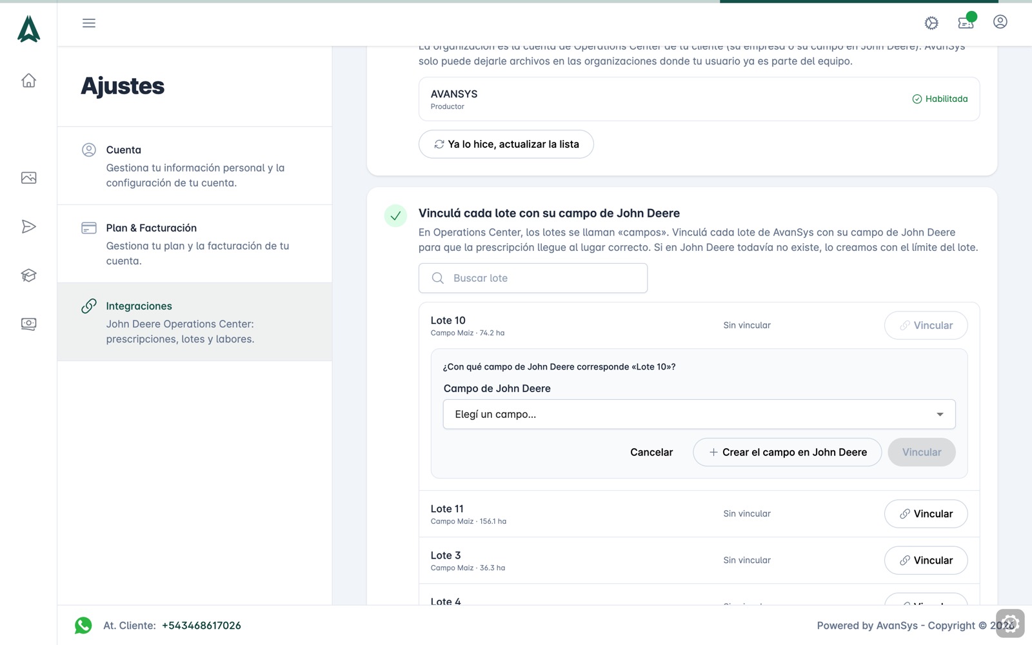Viewport: 1032px width, 645px height.
Task: Click Crear el campo en John Deere
Action: 788,452
